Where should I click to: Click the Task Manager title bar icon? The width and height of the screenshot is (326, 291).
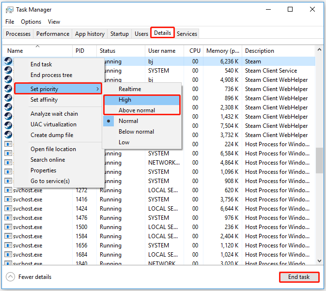(9, 10)
